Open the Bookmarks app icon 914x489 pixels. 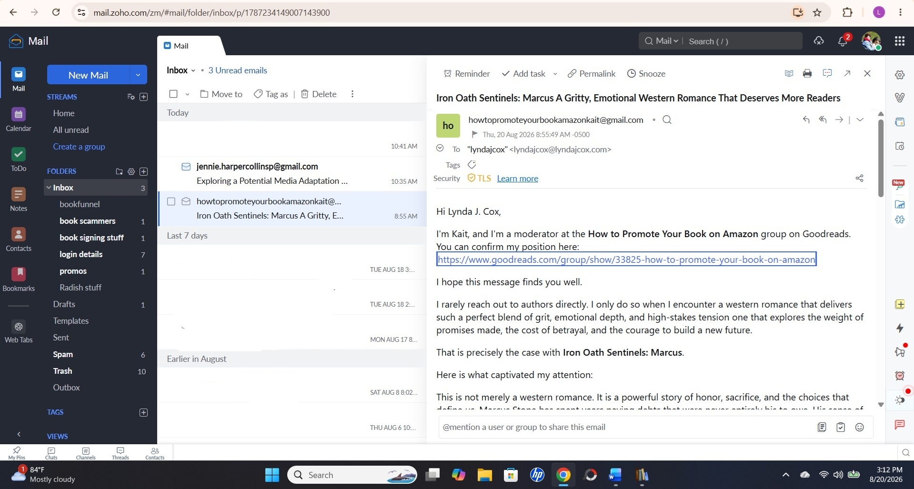click(x=19, y=279)
